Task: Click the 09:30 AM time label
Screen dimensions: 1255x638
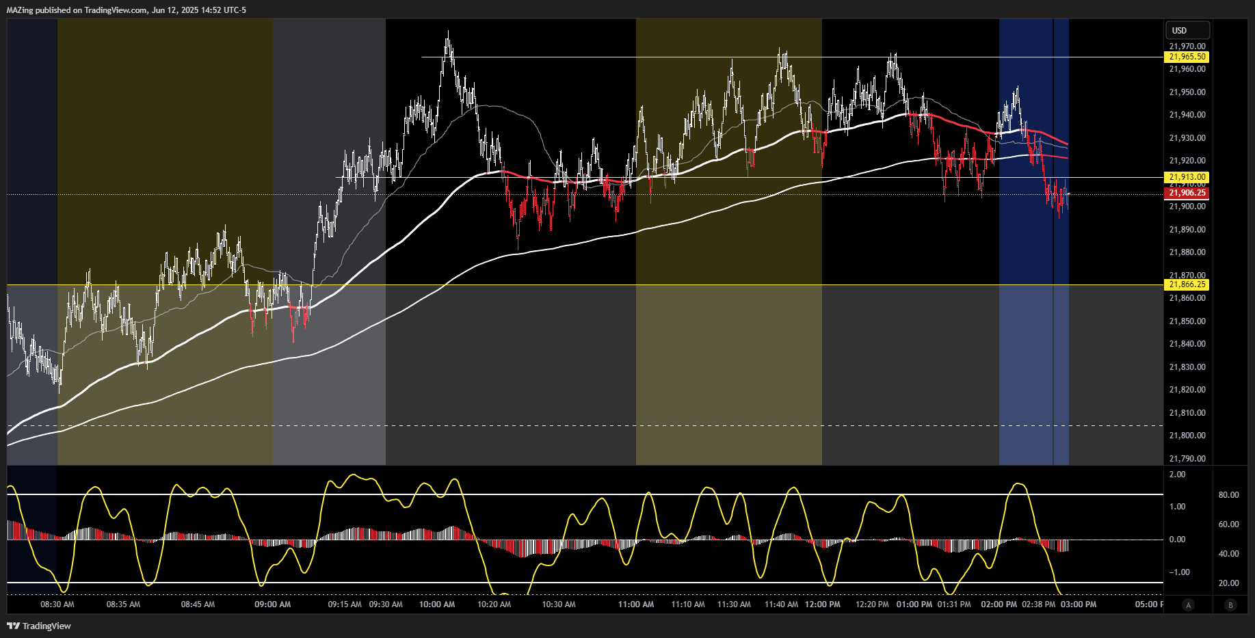Action: 386,604
